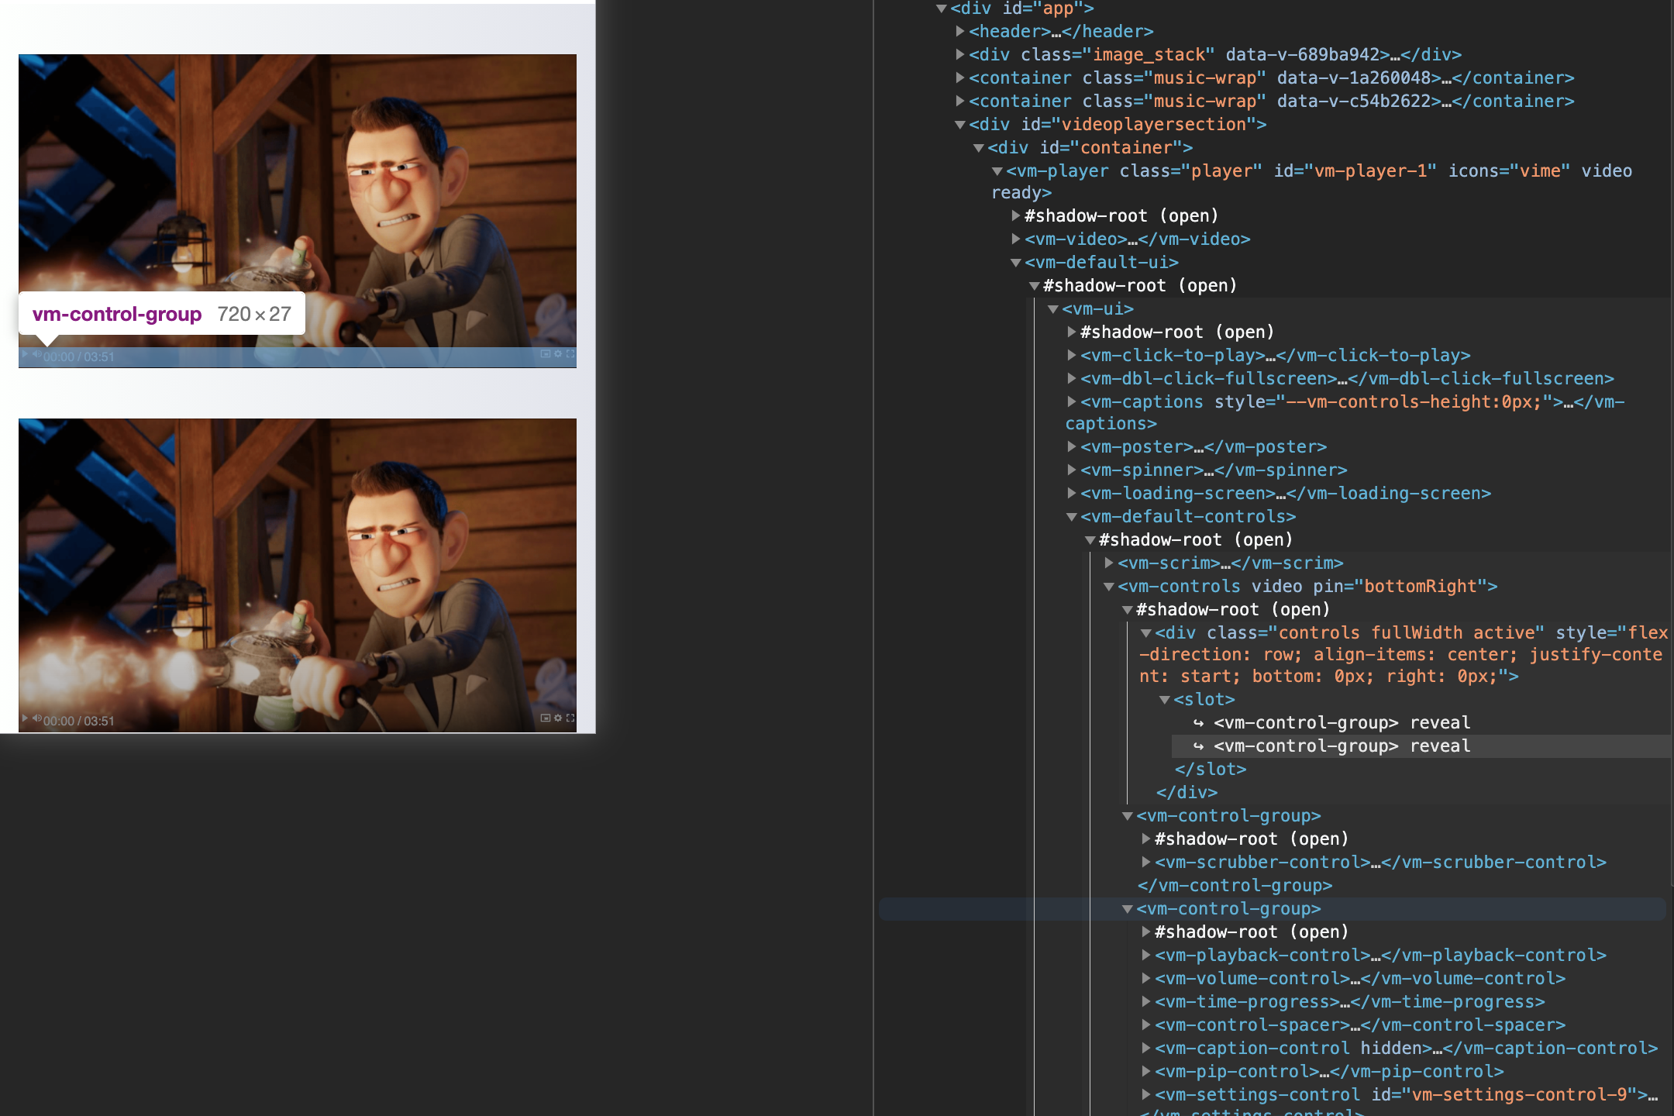The height and width of the screenshot is (1116, 1674).
Task: Mute the top video's volume icon
Action: pos(36,354)
